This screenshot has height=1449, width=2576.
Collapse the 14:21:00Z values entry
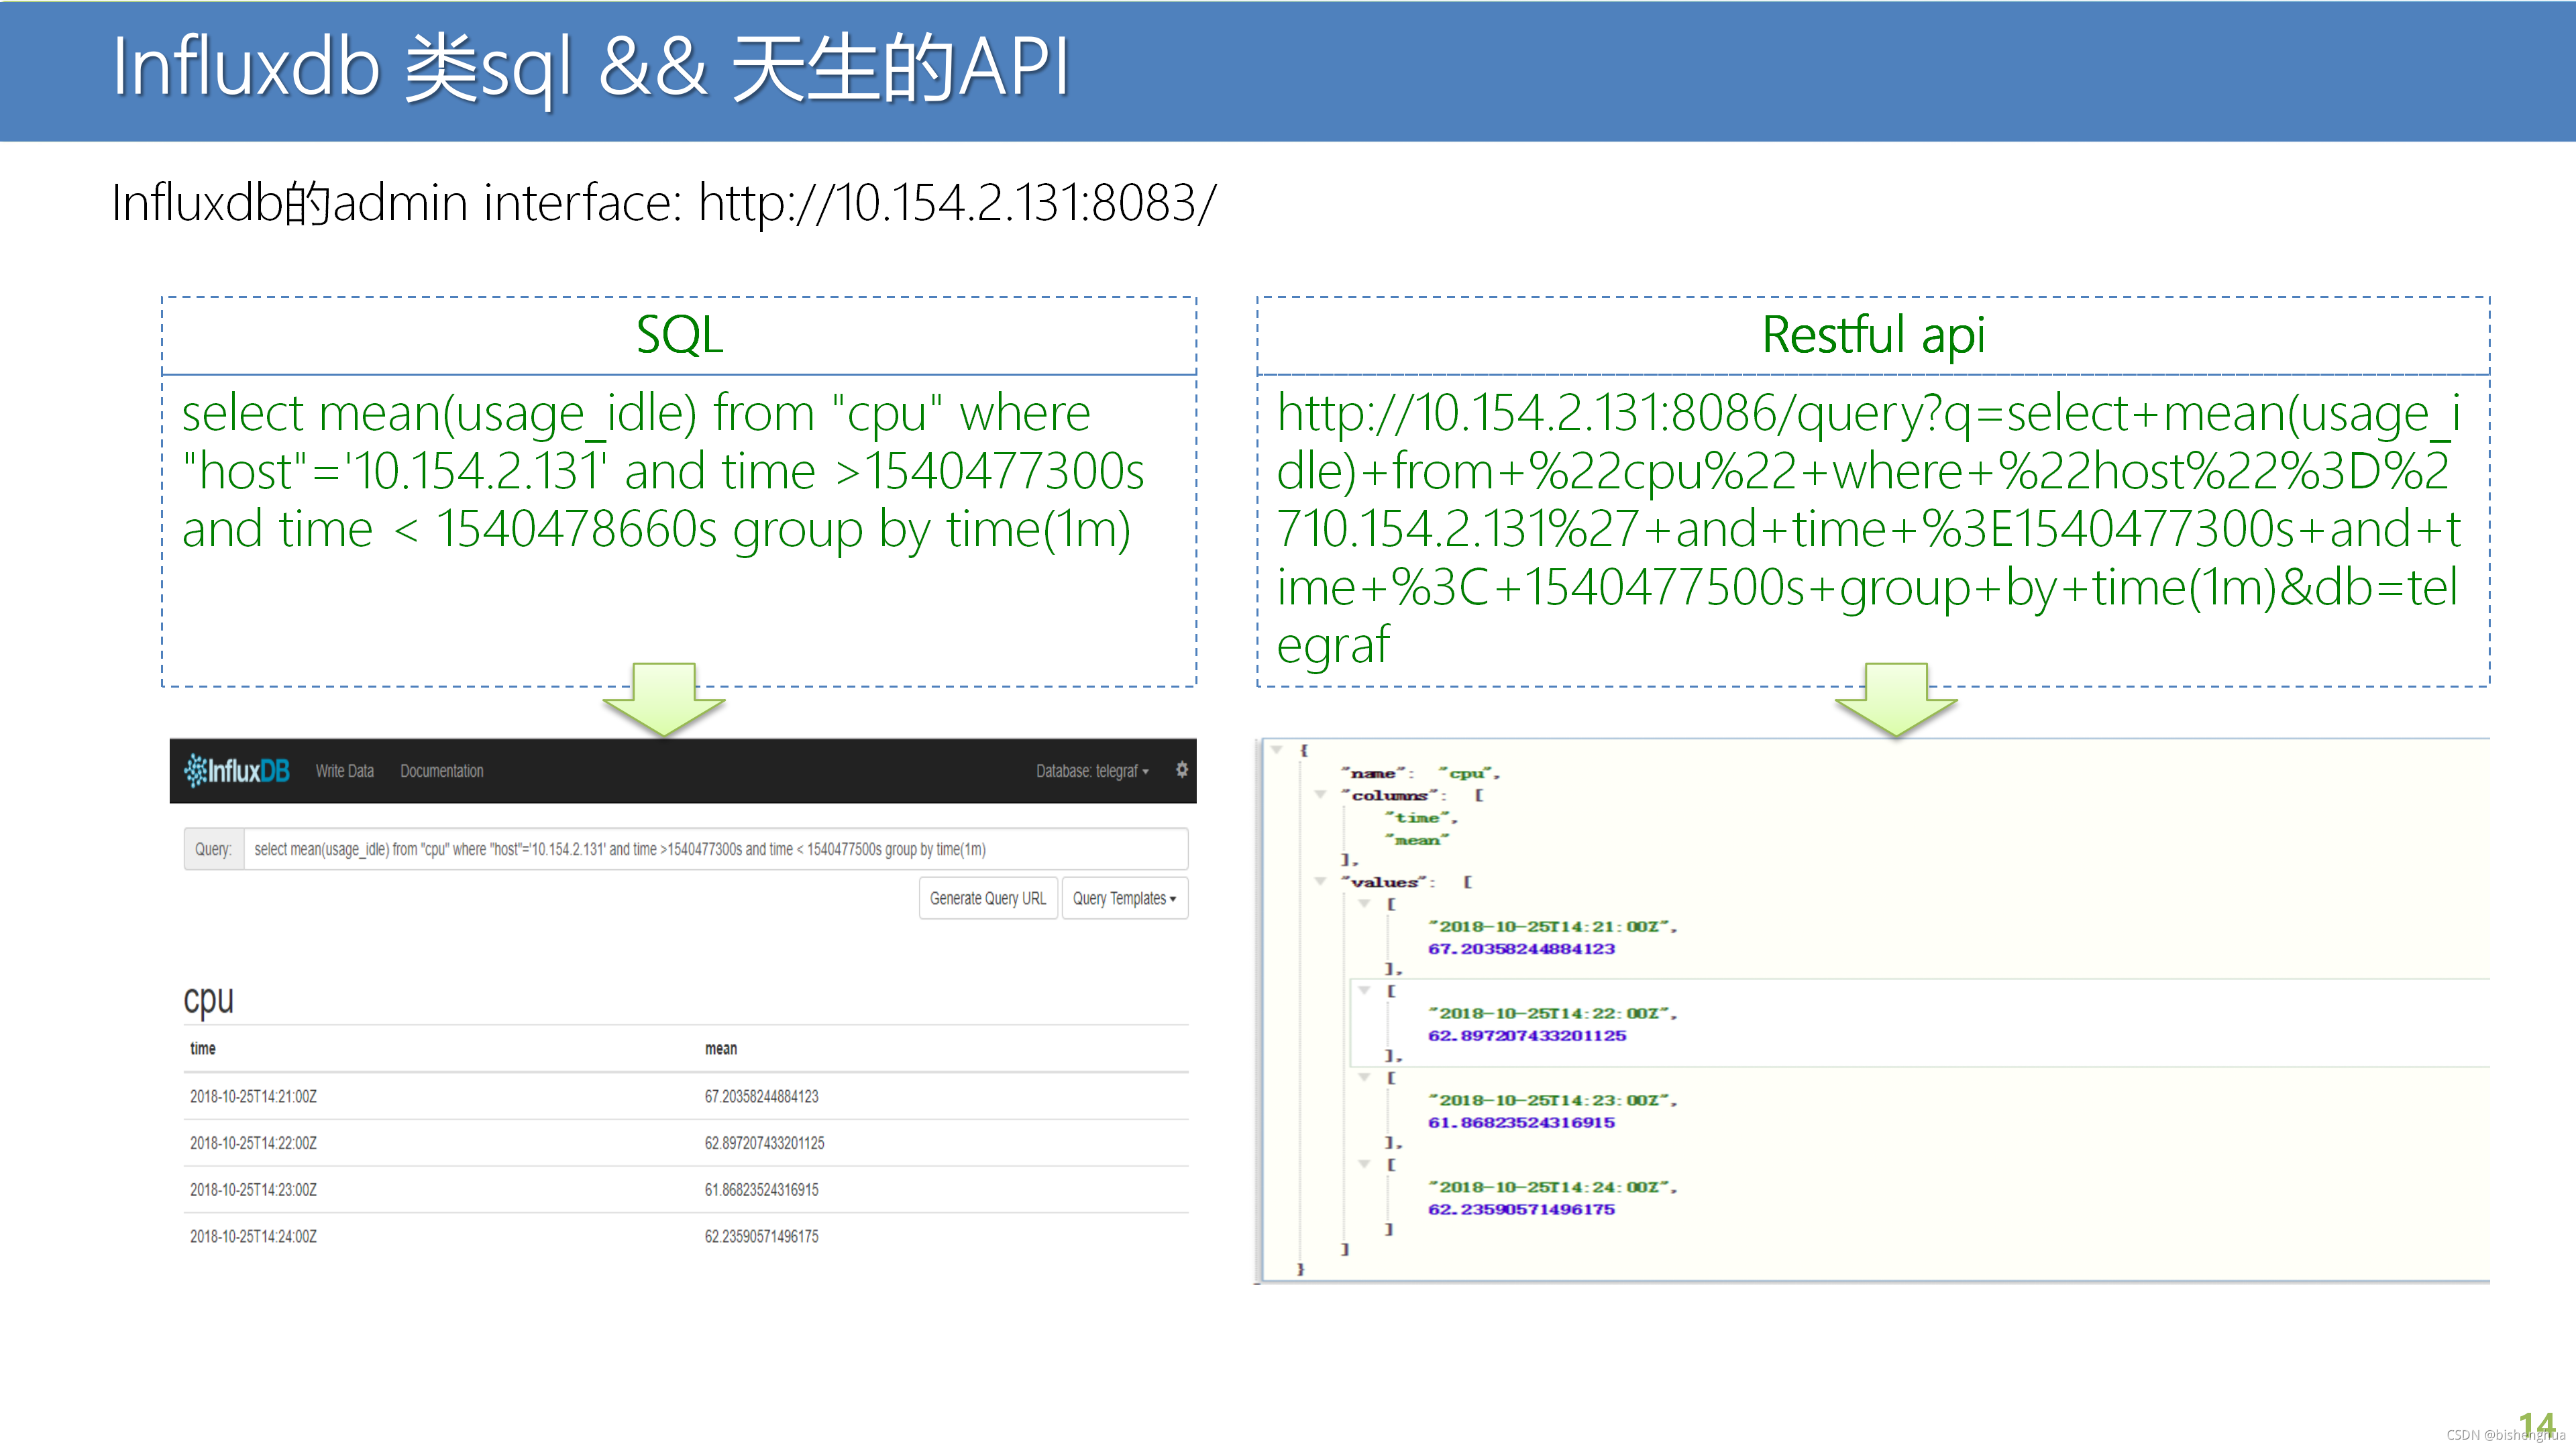[x=1364, y=904]
